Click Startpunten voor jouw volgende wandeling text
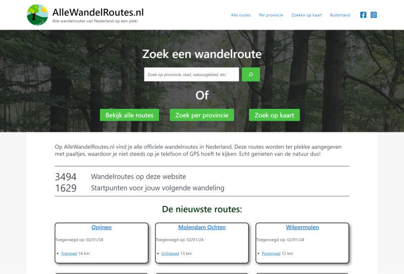 pyautogui.click(x=158, y=188)
